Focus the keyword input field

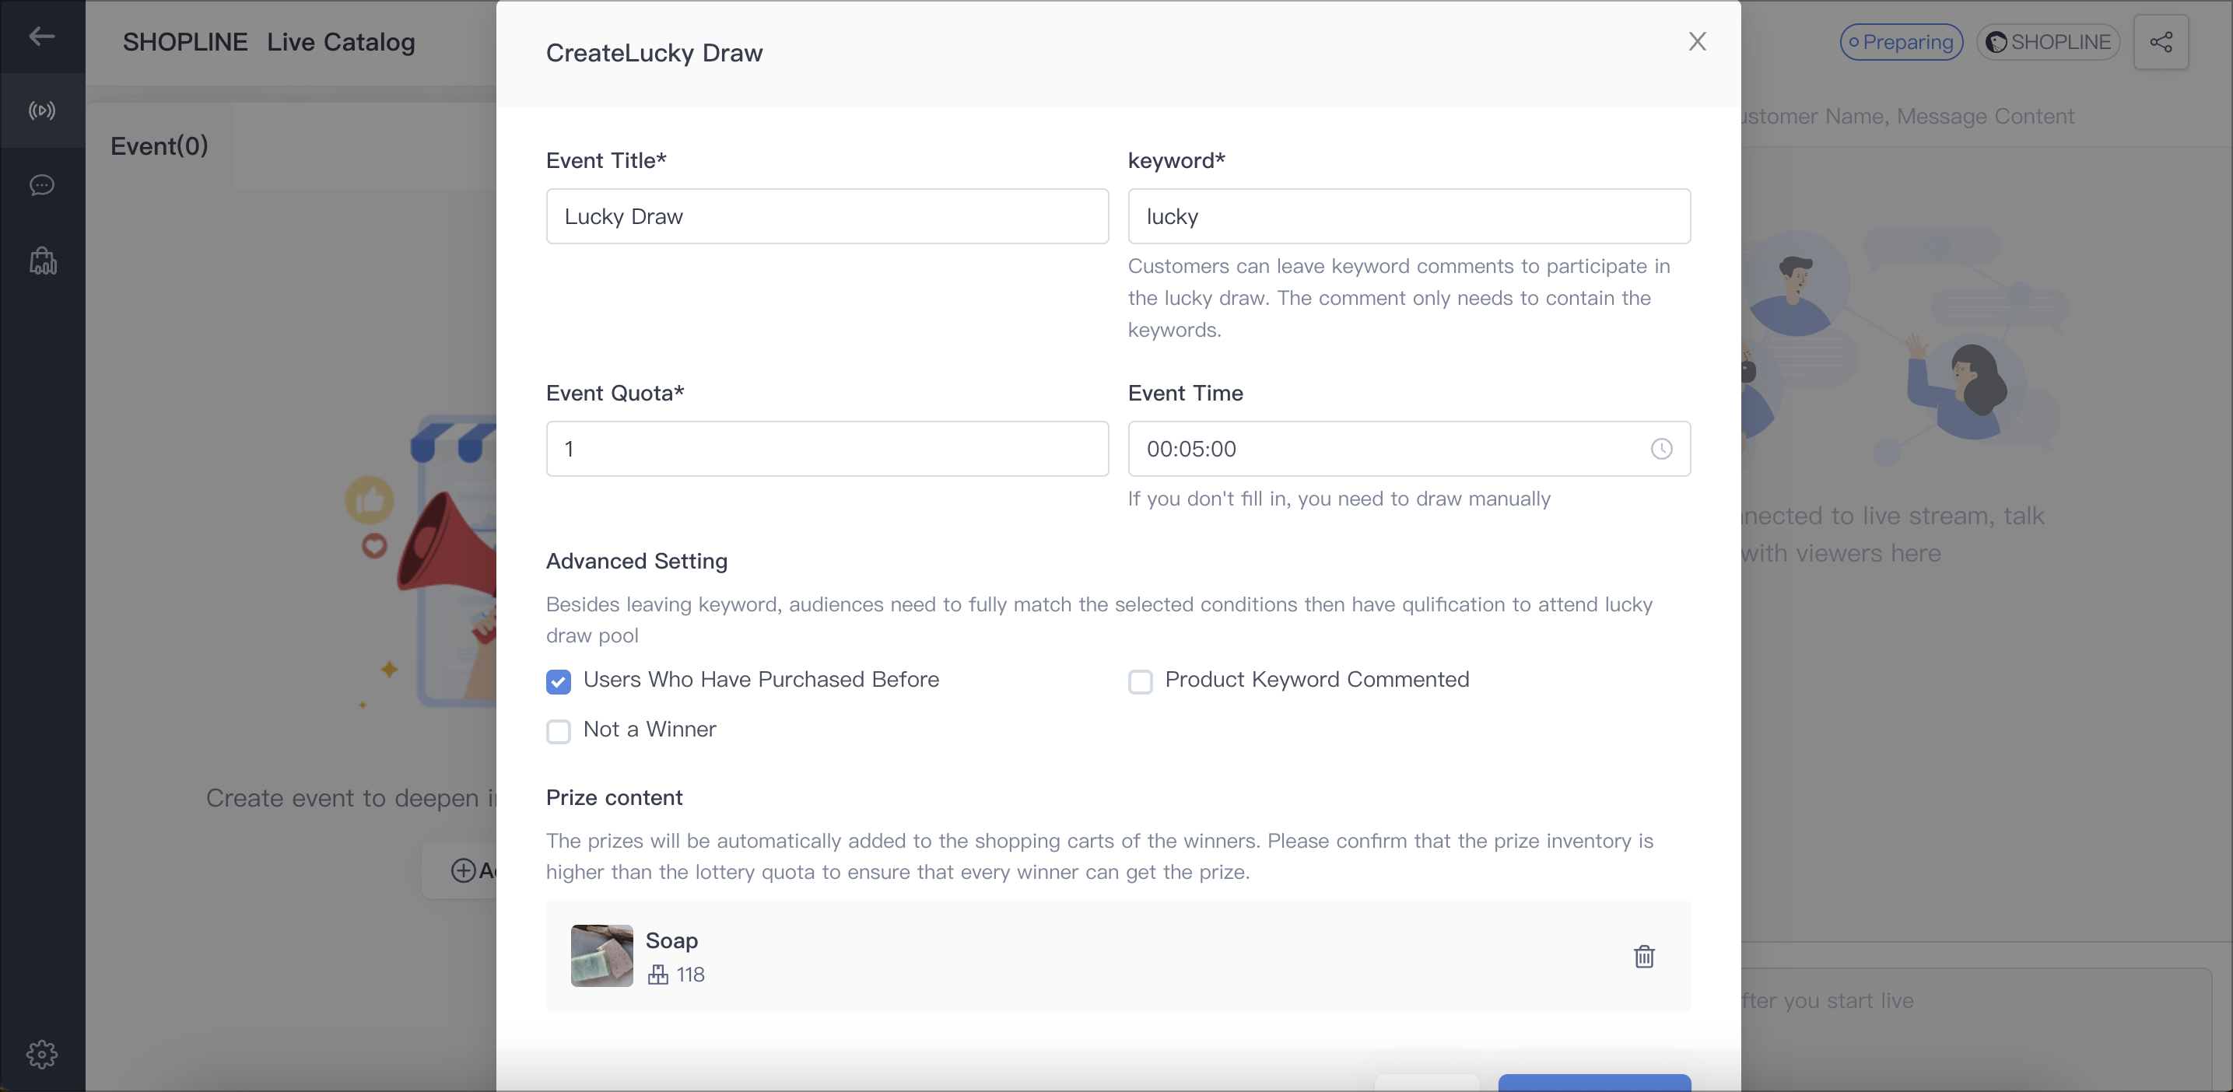click(x=1408, y=215)
